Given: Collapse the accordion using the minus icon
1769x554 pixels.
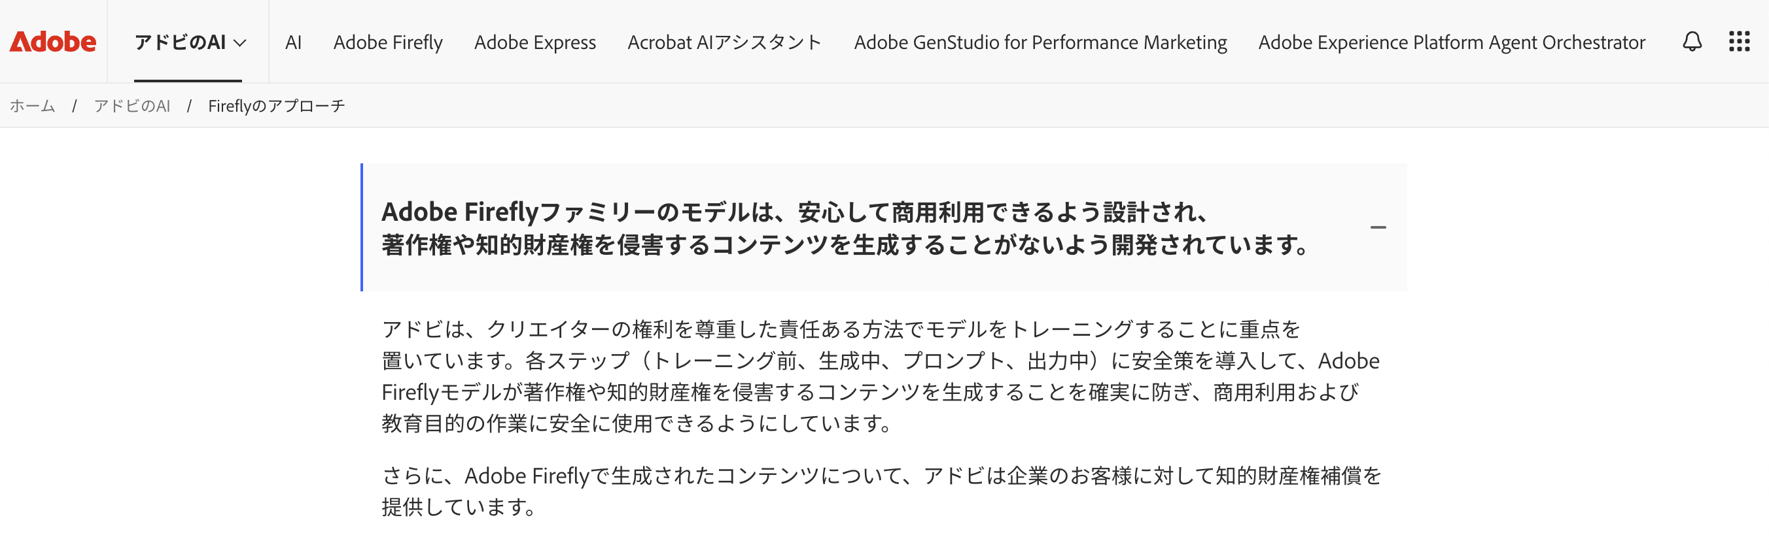Looking at the screenshot, I should (1378, 227).
